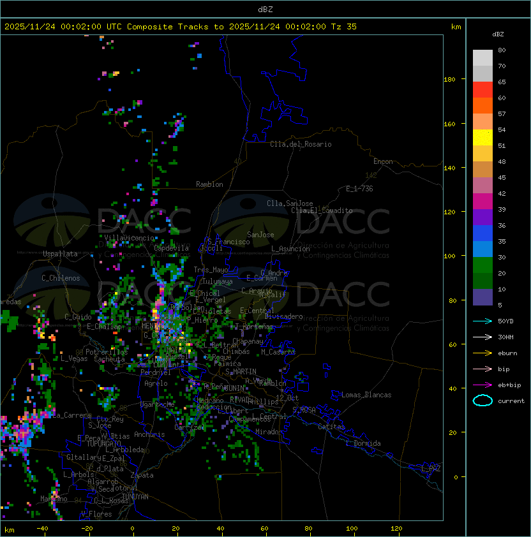531x537 pixels.
Task: Pick the magenta 39-42 dBZ swatch
Action: tap(482, 202)
